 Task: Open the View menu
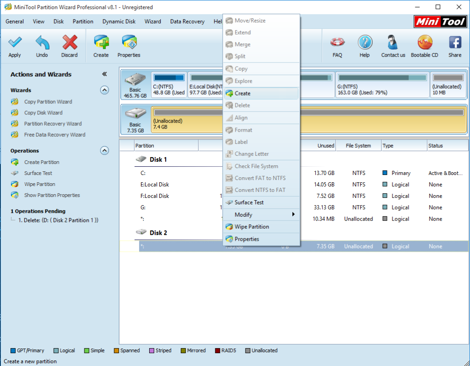point(39,22)
